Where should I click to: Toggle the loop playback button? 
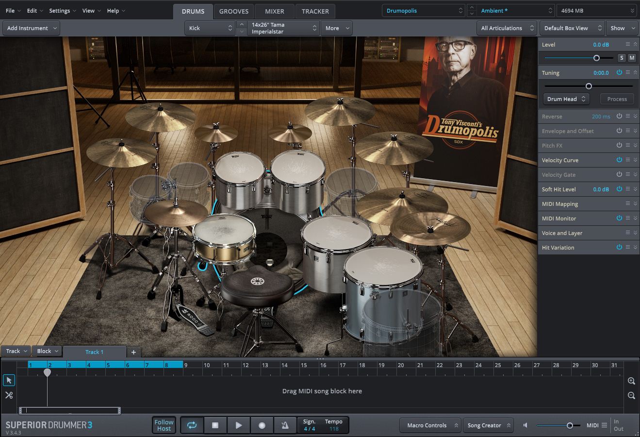click(192, 425)
